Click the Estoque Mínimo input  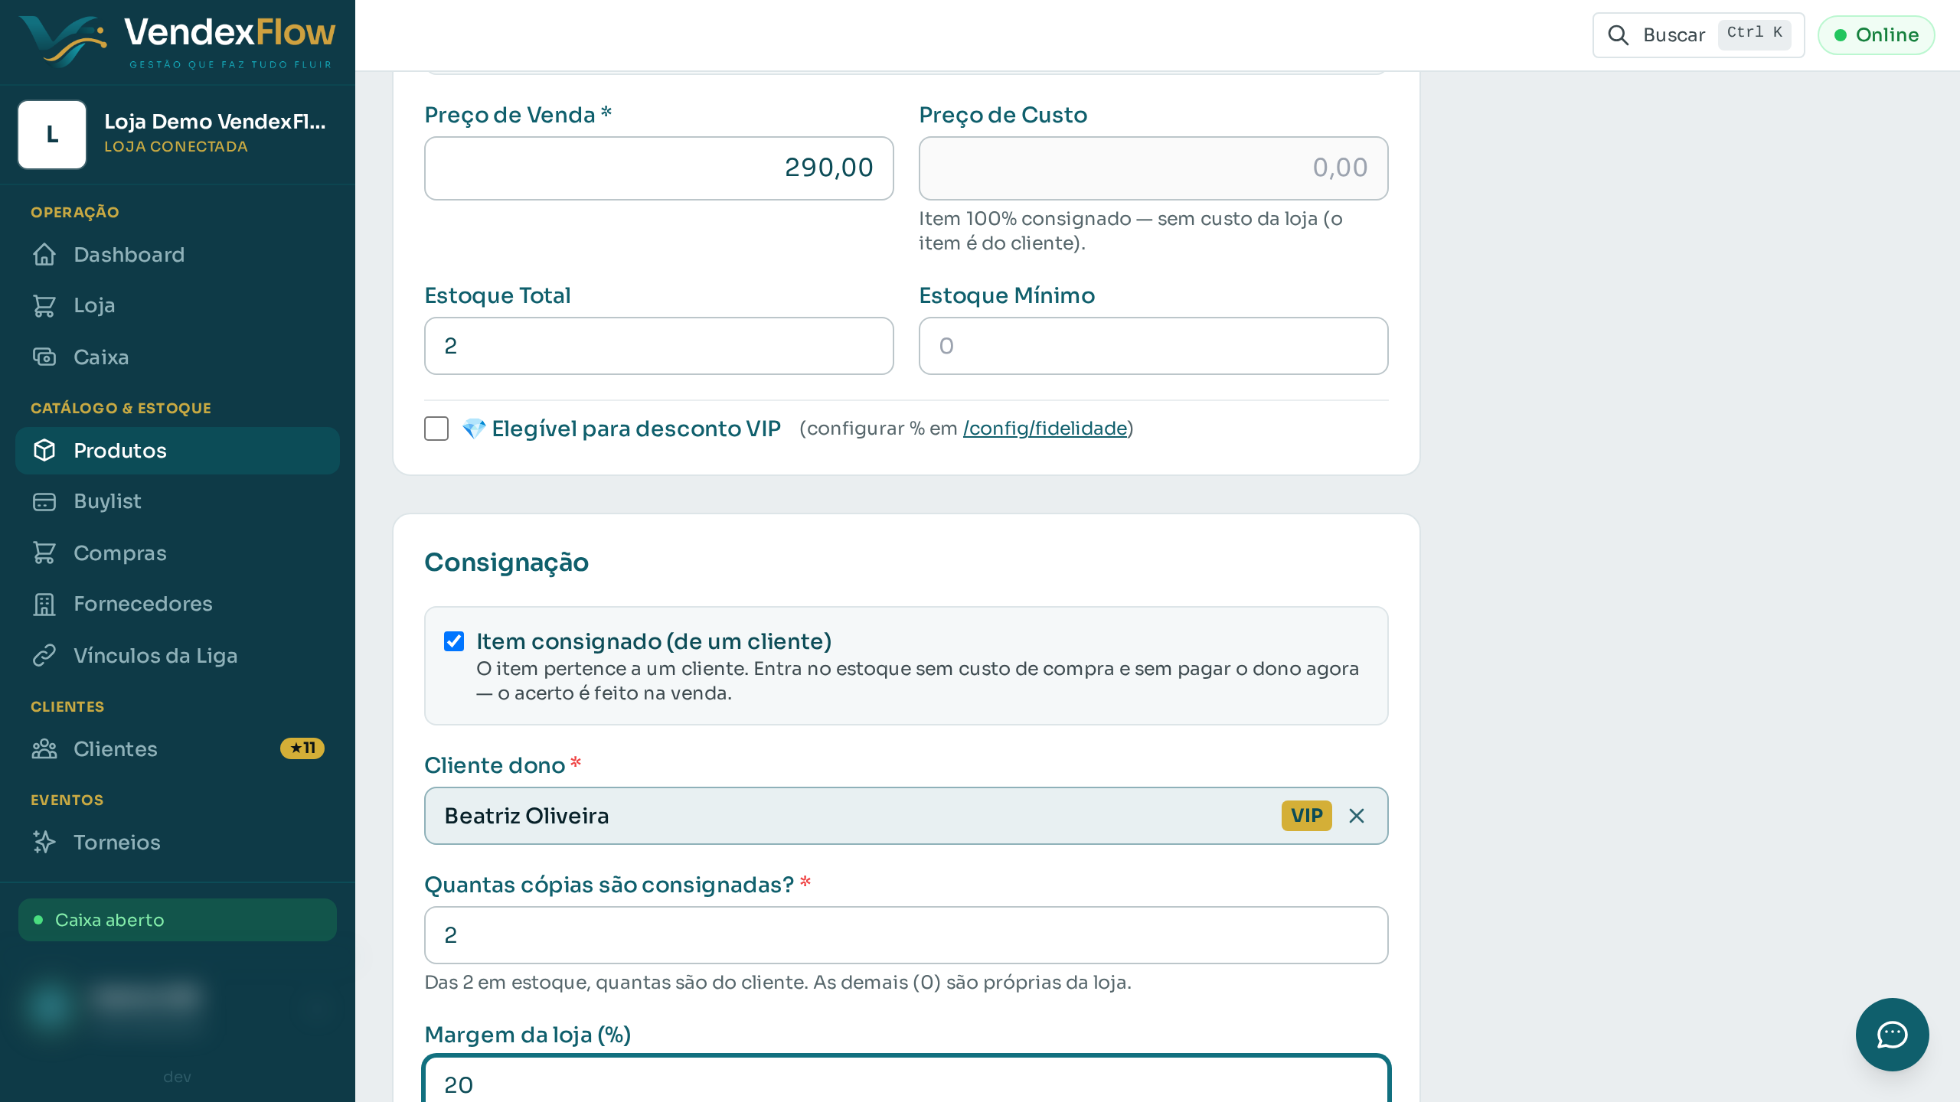pyautogui.click(x=1153, y=346)
